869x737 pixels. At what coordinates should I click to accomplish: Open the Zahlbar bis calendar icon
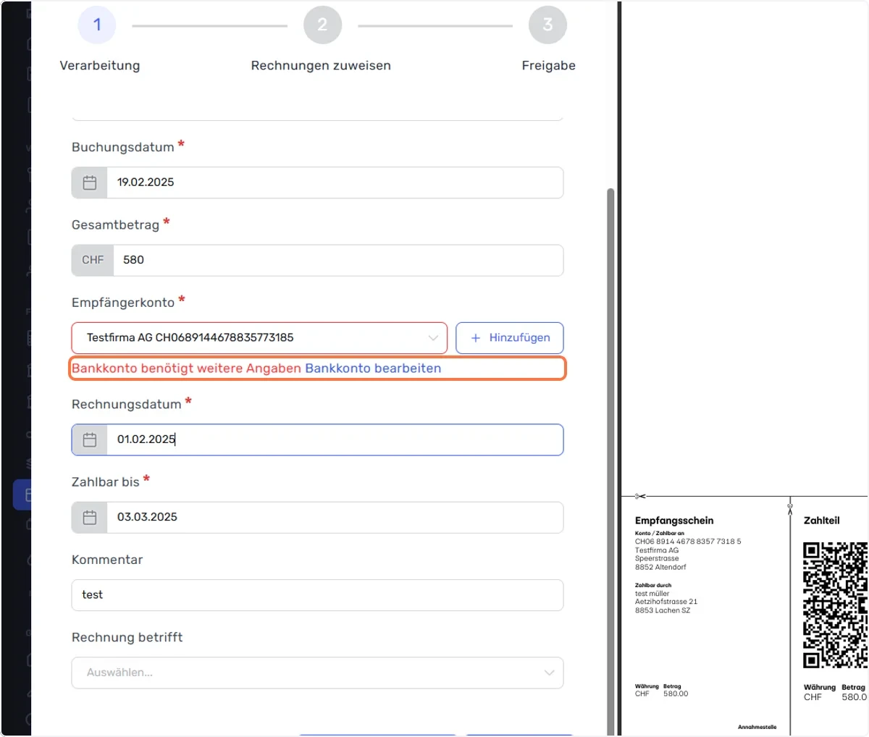coord(90,518)
